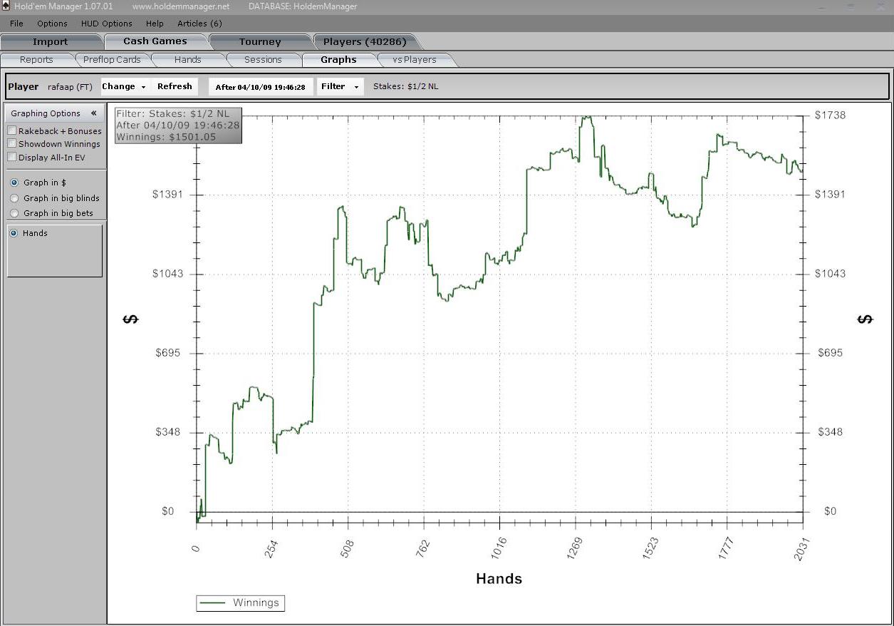The height and width of the screenshot is (626, 894).
Task: Open the Reports sub-tab
Action: coord(36,59)
